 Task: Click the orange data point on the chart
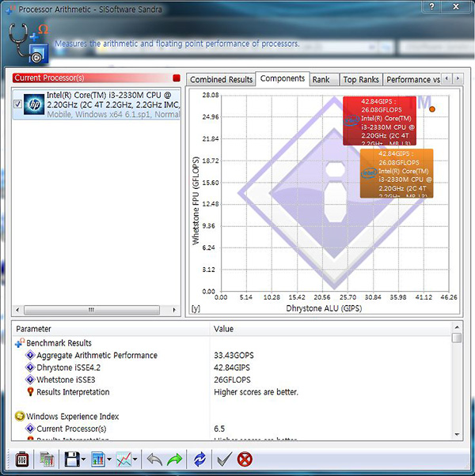click(x=432, y=109)
